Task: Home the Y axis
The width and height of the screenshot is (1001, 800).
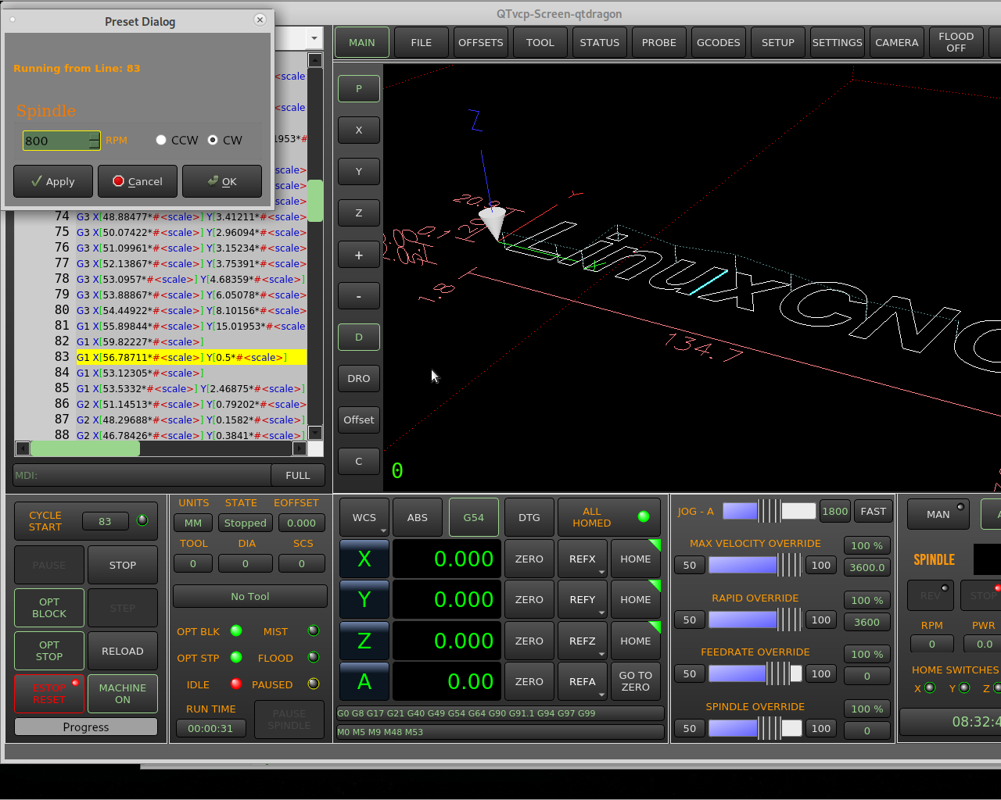Action: pos(636,599)
